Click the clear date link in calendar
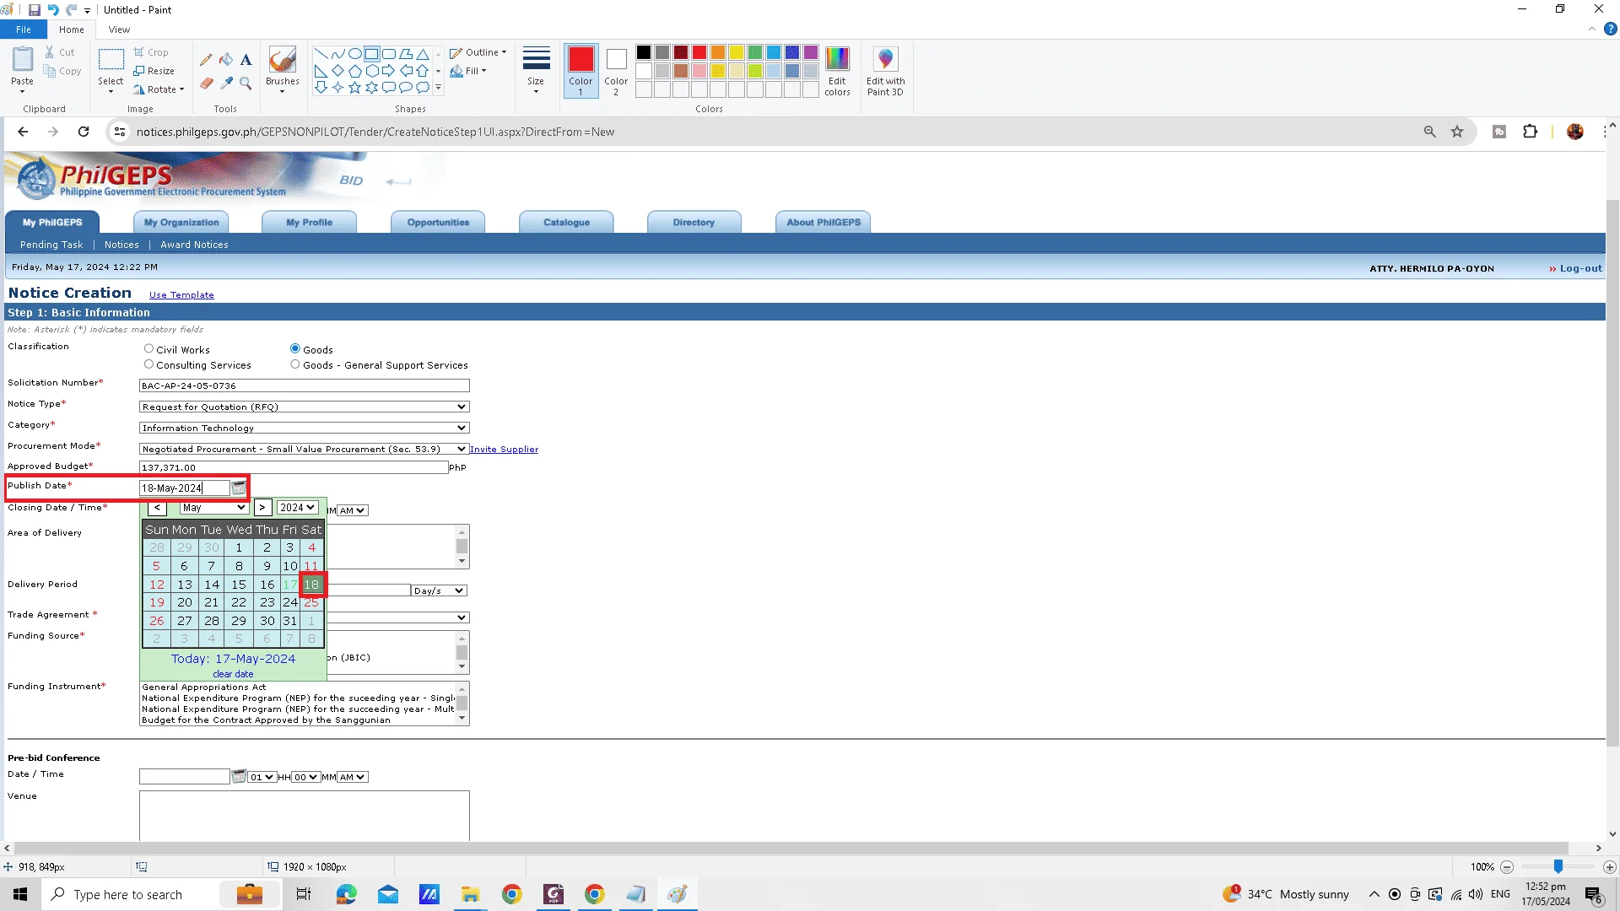Image resolution: width=1620 pixels, height=911 pixels. (x=233, y=674)
